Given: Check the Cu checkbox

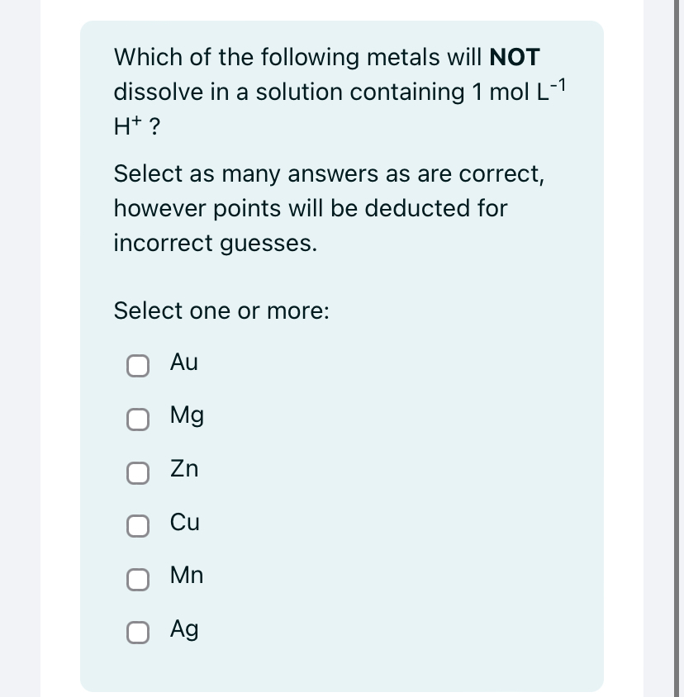Looking at the screenshot, I should pos(138,526).
